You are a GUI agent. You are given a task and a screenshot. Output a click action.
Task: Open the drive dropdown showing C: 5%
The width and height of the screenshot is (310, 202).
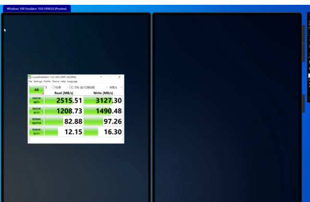point(89,87)
